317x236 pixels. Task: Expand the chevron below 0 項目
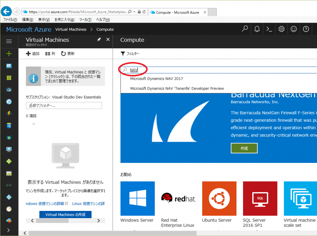pos(34,124)
